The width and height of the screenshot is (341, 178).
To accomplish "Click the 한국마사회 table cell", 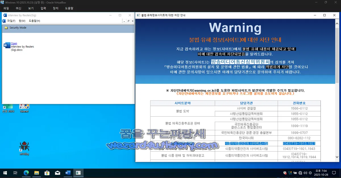I will 246,138.
